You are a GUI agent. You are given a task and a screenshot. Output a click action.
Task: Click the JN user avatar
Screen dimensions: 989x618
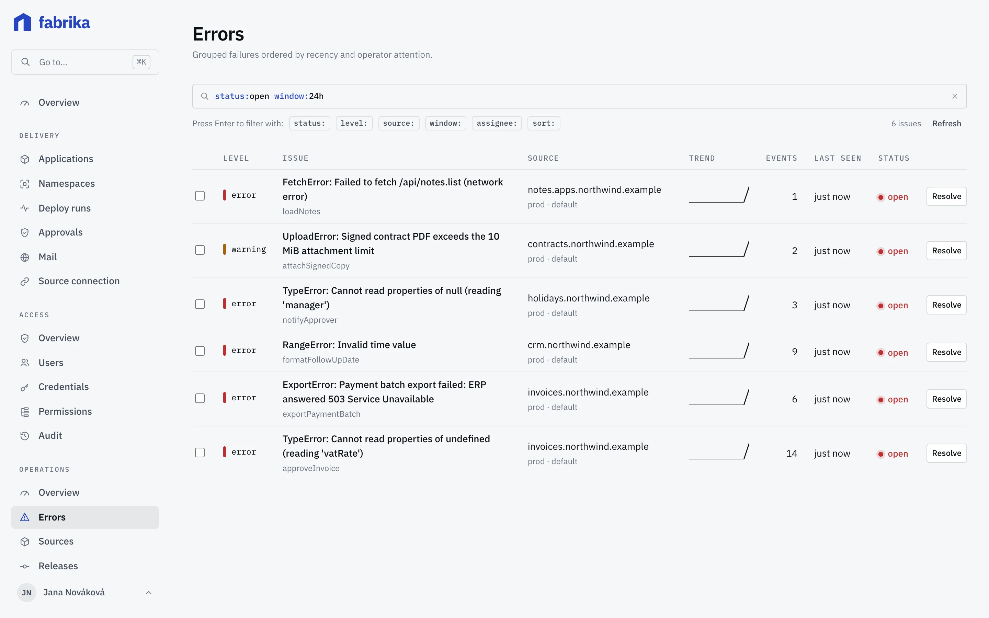tap(26, 593)
